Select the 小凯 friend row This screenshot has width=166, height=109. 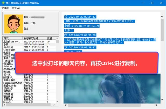[29, 45]
